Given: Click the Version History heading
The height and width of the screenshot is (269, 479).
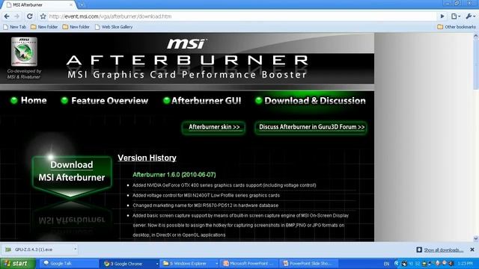Looking at the screenshot, I should click(147, 158).
